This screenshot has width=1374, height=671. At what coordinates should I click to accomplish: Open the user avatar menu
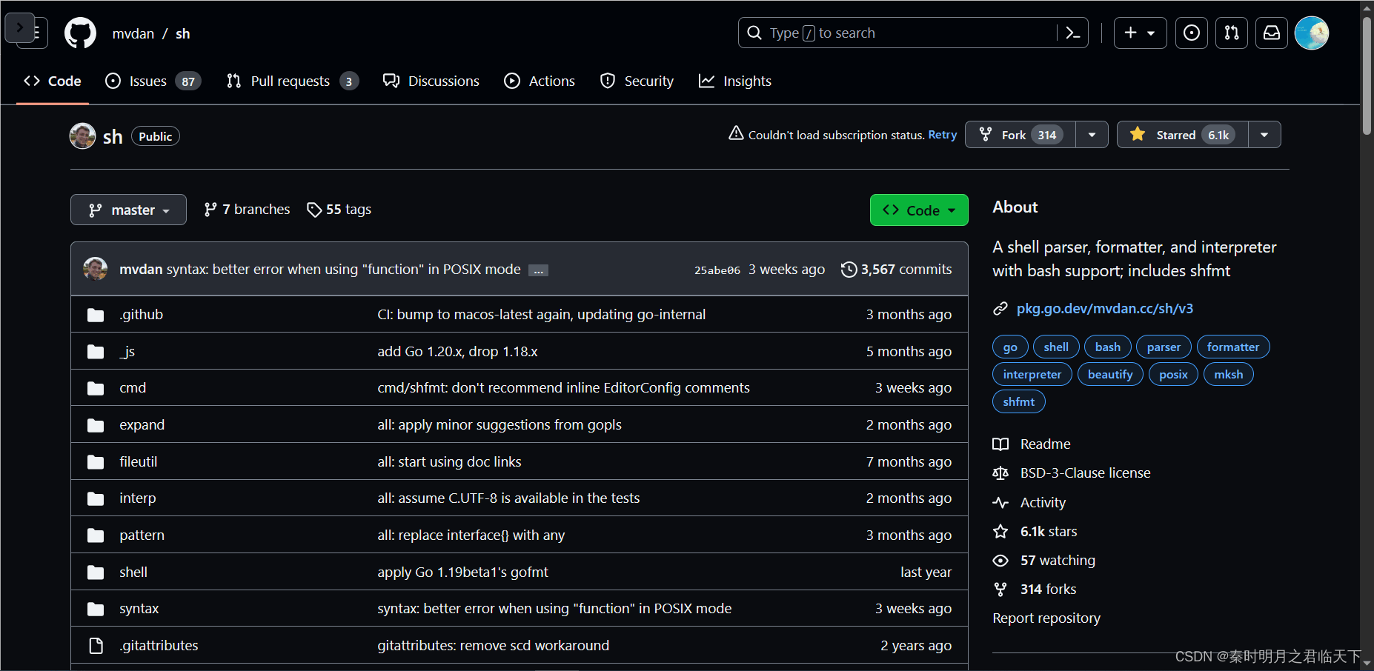click(x=1312, y=33)
